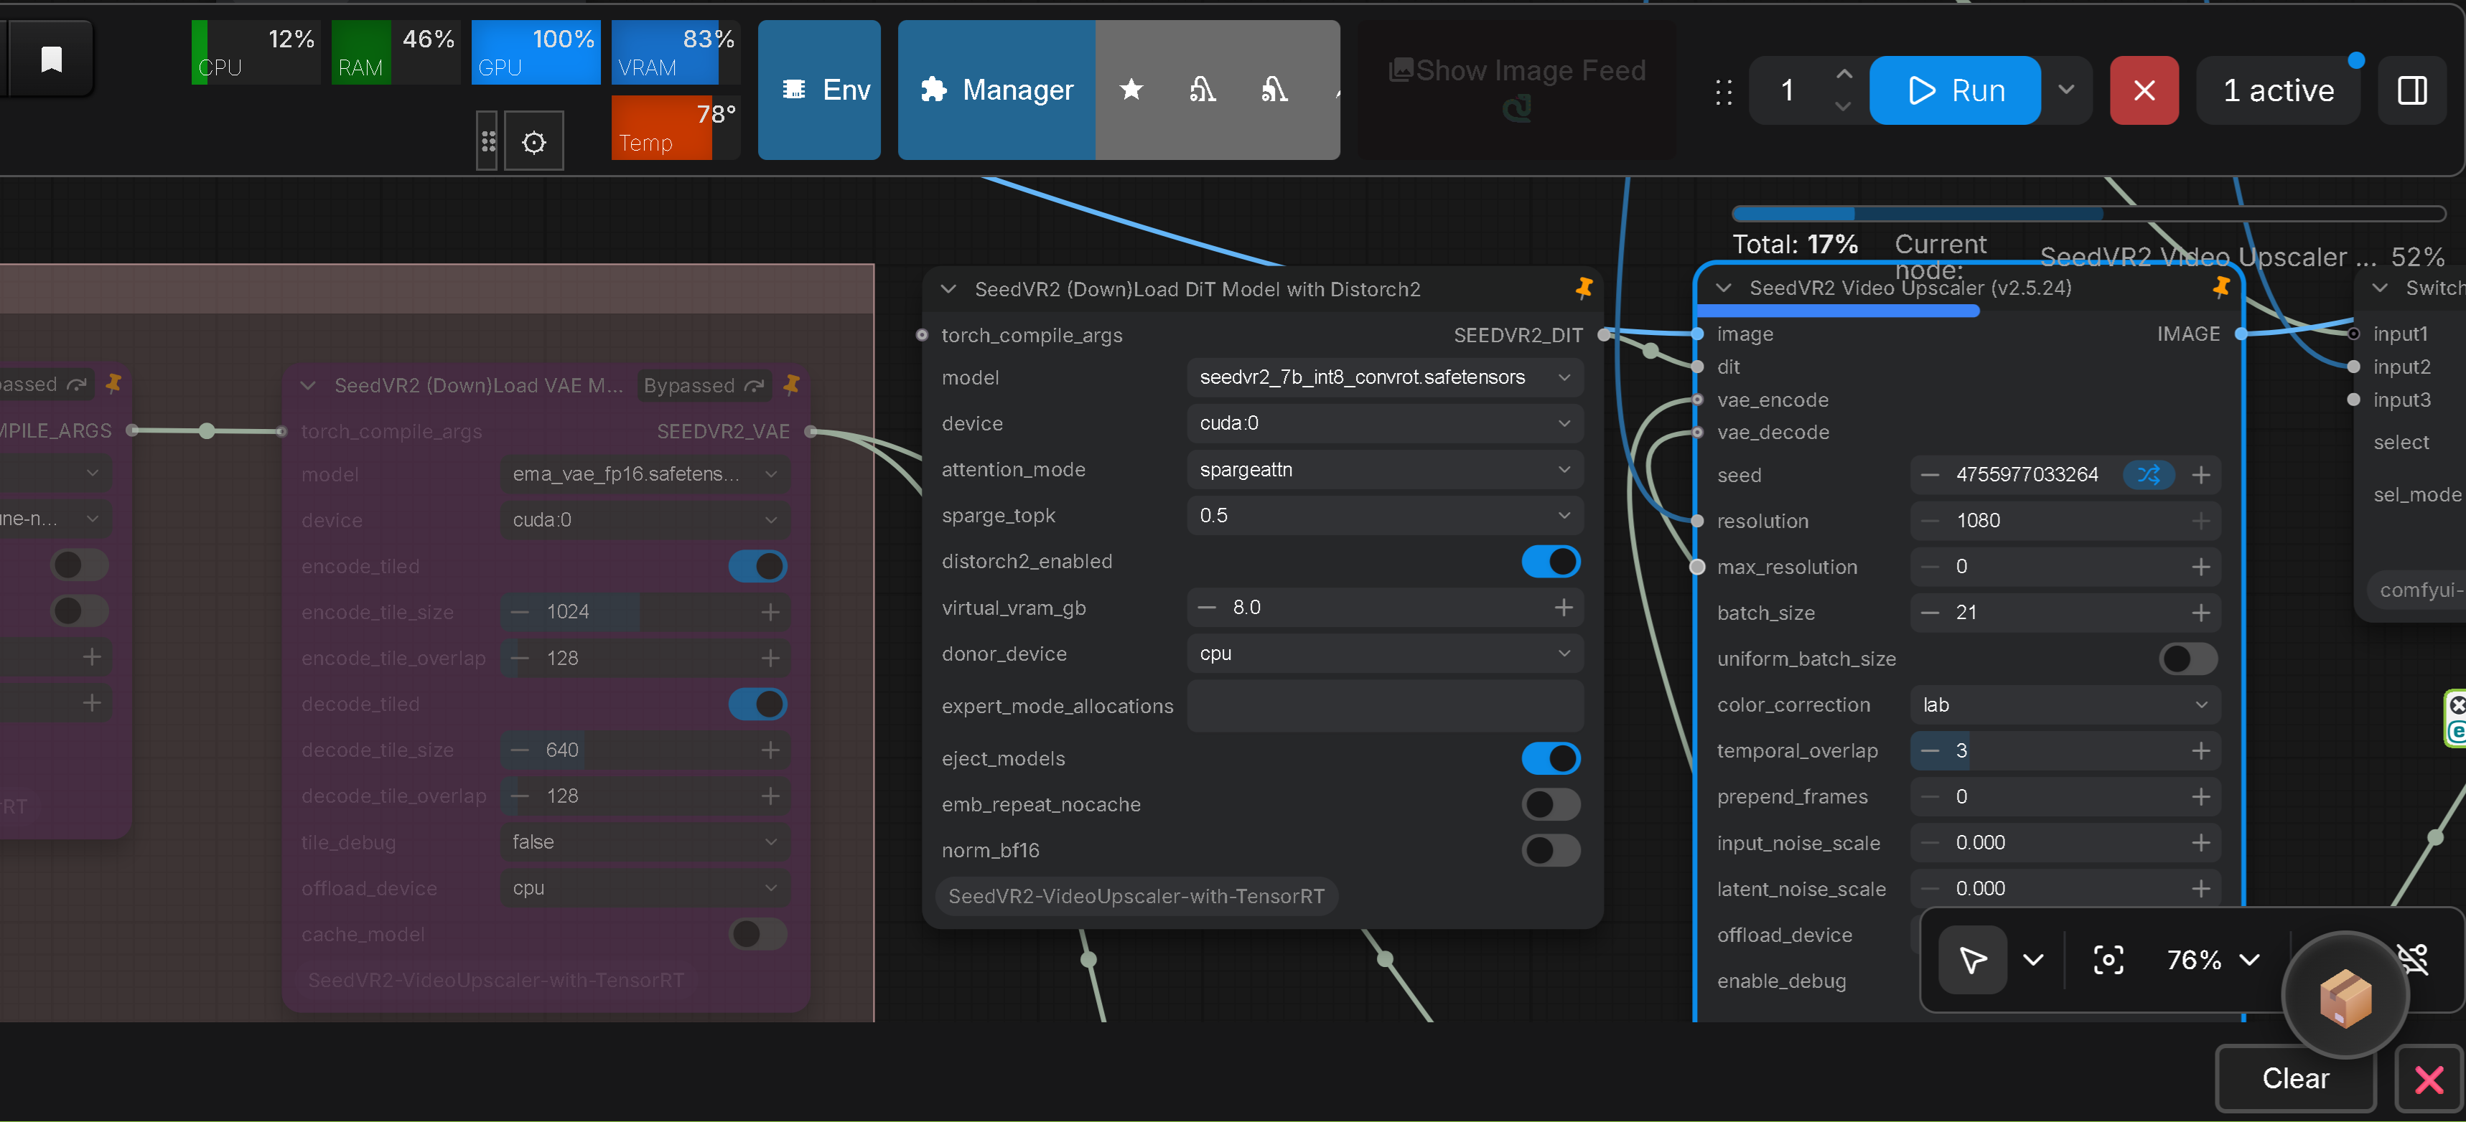This screenshot has height=1122, width=2466.
Task: Click the seed randomize shuffle icon
Action: tap(2148, 474)
